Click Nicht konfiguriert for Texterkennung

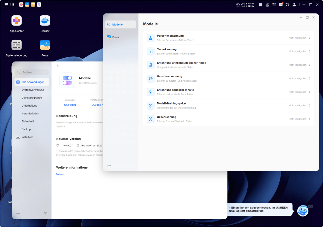coord(297,51)
